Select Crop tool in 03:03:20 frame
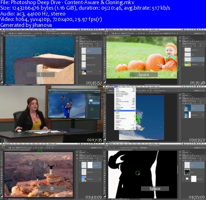This screenshot has height=200, width=206. point(104,103)
